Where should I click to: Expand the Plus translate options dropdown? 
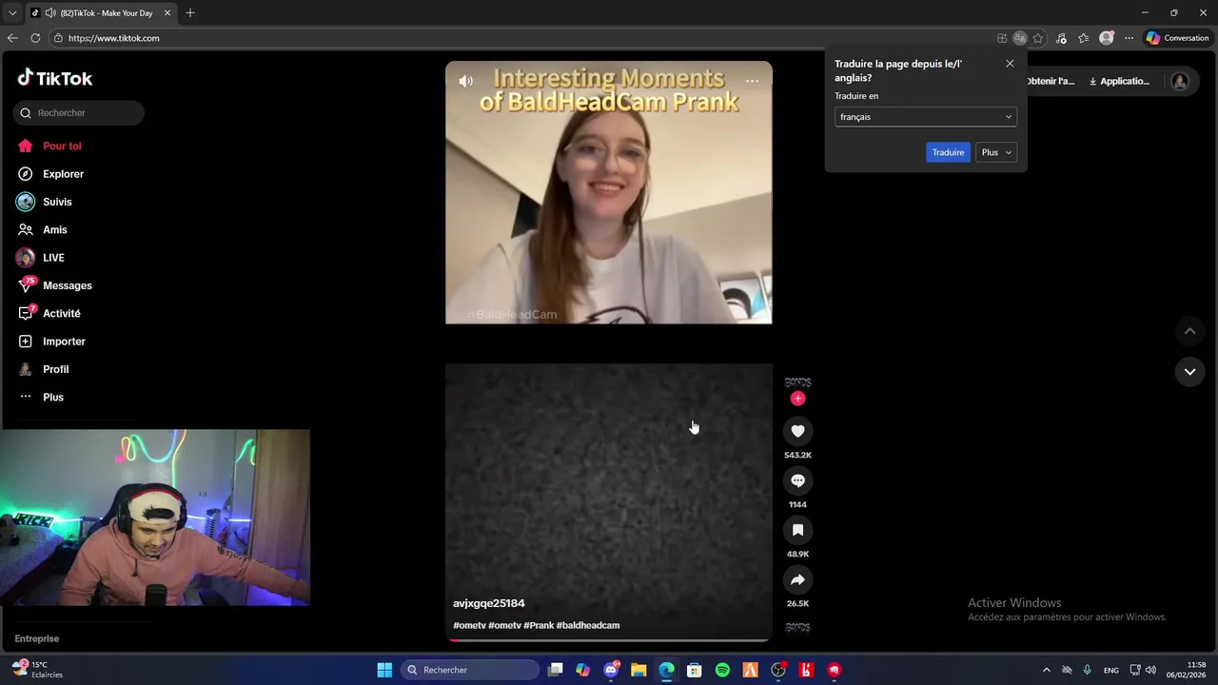(996, 152)
